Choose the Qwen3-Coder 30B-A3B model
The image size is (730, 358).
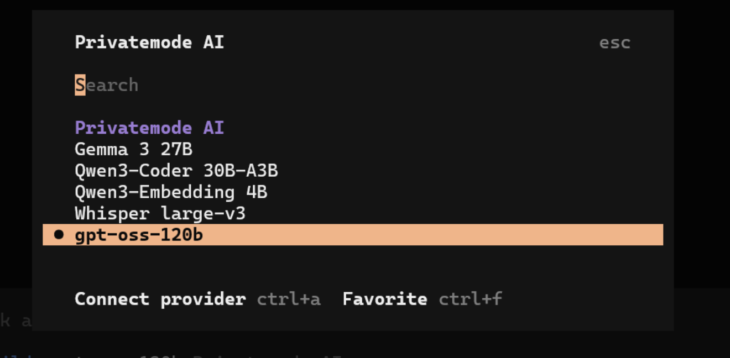click(x=176, y=171)
